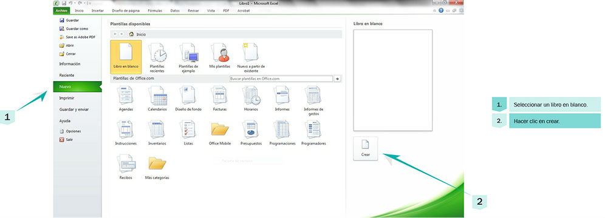The width and height of the screenshot is (605, 218).
Task: Switch to the Inicio ribbon tab
Action: pos(79,11)
